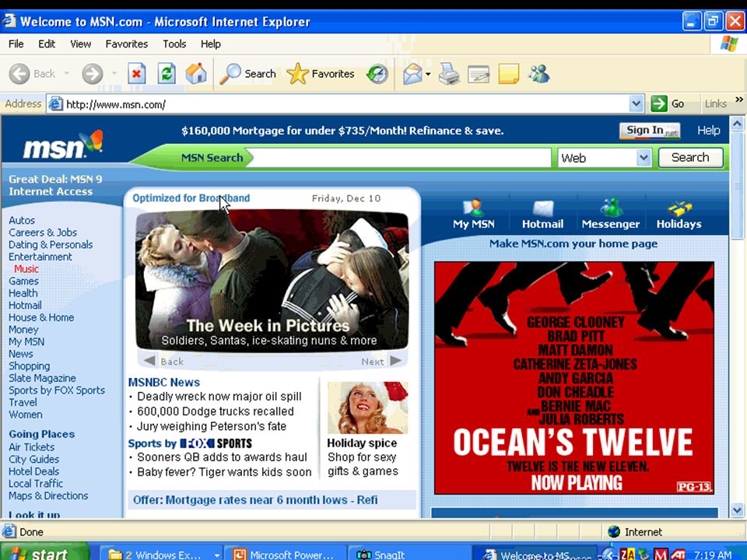This screenshot has width=747, height=560.
Task: Open the Discuss yellow note icon
Action: click(x=508, y=75)
